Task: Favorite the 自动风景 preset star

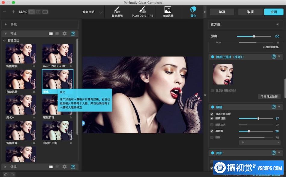Action: 34,92
